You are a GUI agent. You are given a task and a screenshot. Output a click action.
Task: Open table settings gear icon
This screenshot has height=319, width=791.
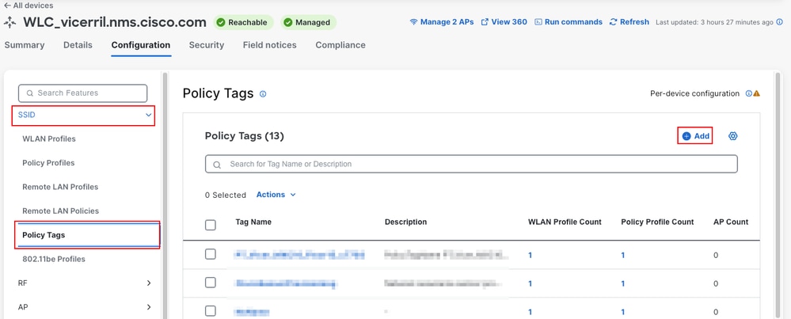[x=733, y=136]
